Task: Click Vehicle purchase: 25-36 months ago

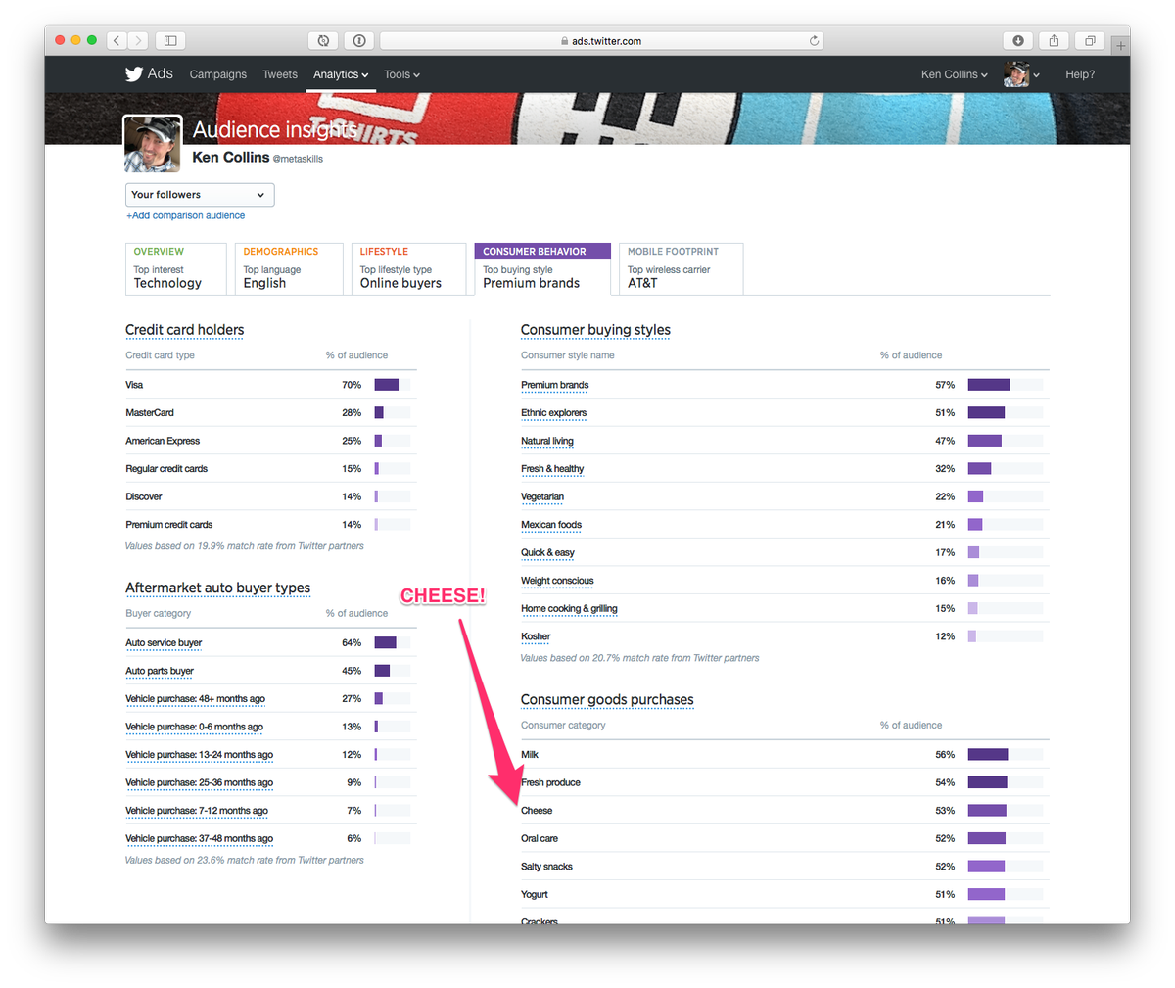Action: point(199,782)
